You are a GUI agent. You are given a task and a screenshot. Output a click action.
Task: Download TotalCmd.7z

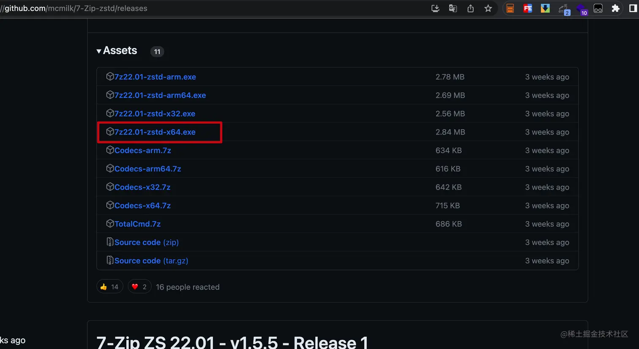coord(138,224)
